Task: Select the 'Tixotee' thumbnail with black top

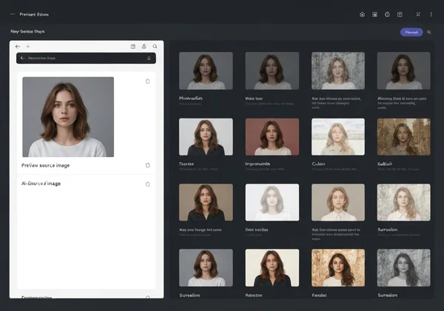Action: (x=206, y=137)
